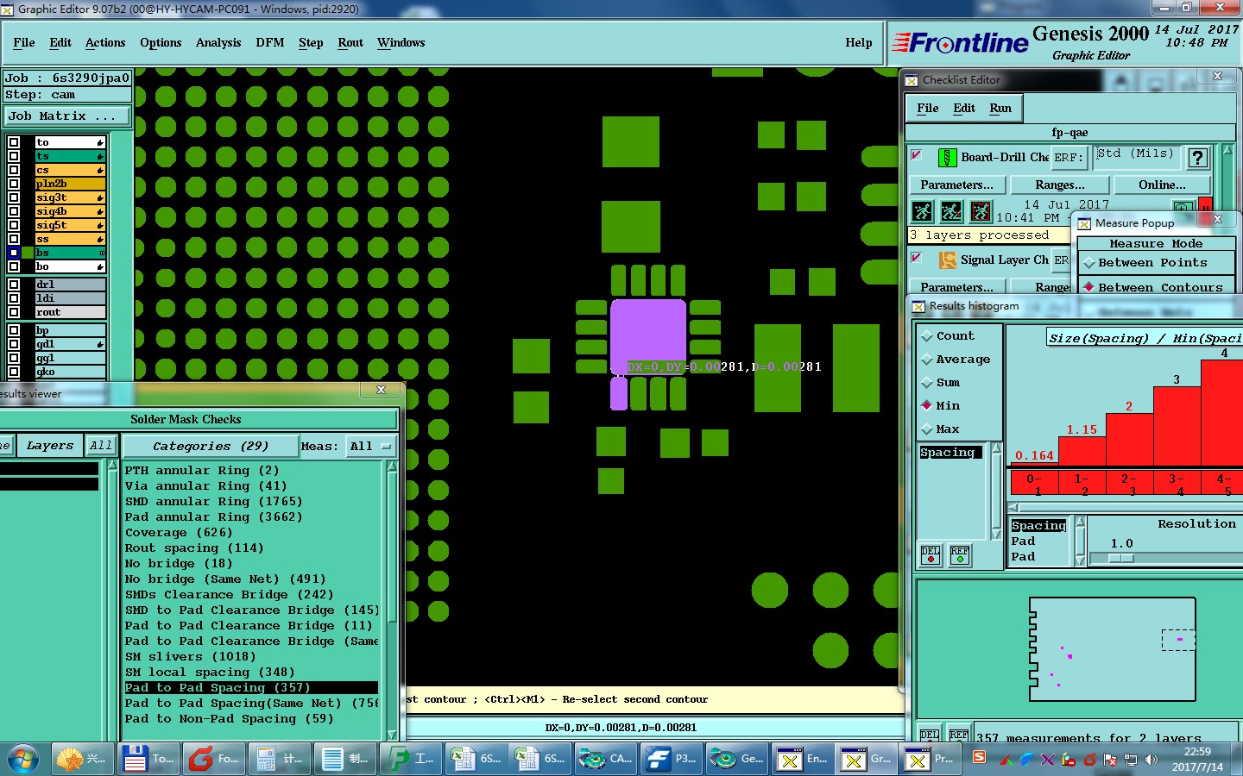Open the Meas: All dropdown
1243x776 pixels.
point(371,447)
